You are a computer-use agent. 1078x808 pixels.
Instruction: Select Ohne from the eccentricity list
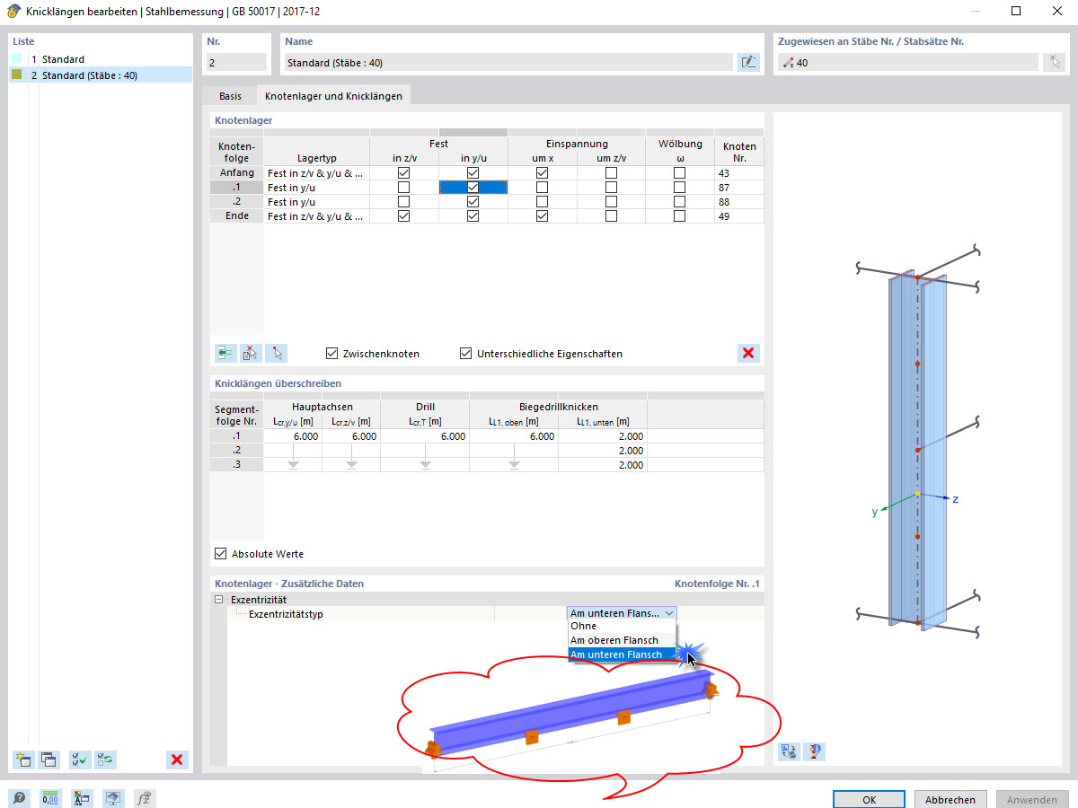point(622,626)
